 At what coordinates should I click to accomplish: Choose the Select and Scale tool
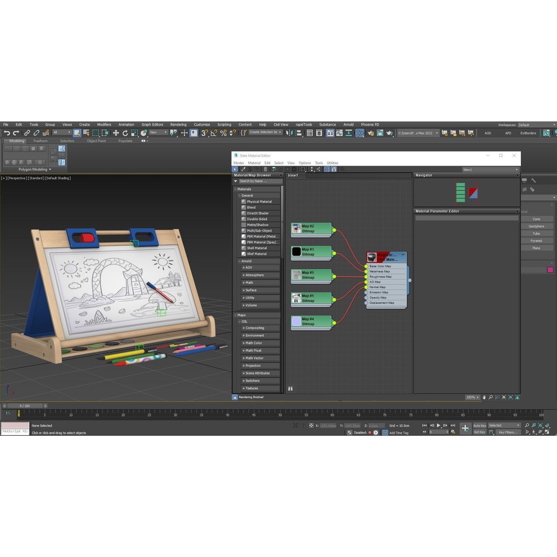134,133
